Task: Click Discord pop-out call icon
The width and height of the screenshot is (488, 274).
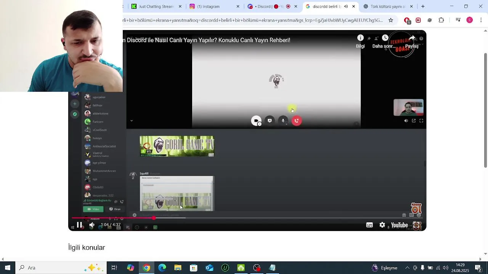Action: point(414,121)
